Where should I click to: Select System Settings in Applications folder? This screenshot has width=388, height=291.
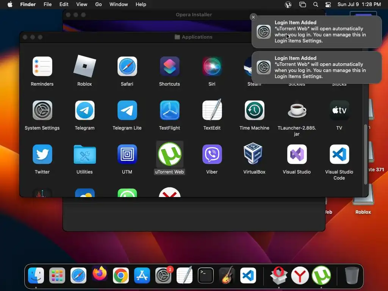tap(42, 110)
